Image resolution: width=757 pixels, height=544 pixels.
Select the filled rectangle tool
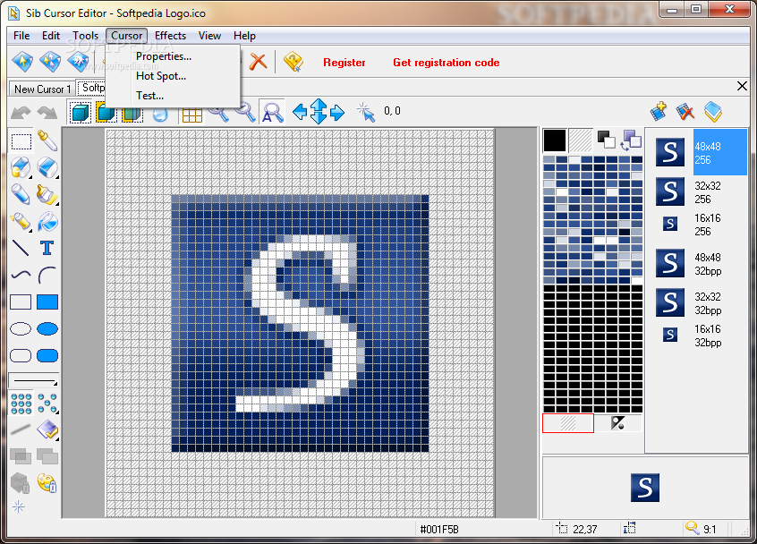pos(47,302)
